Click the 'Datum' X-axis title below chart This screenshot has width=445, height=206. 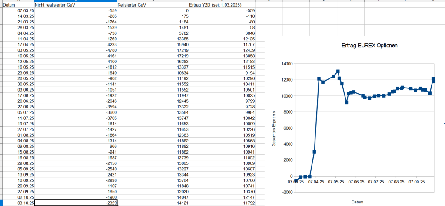(357, 202)
